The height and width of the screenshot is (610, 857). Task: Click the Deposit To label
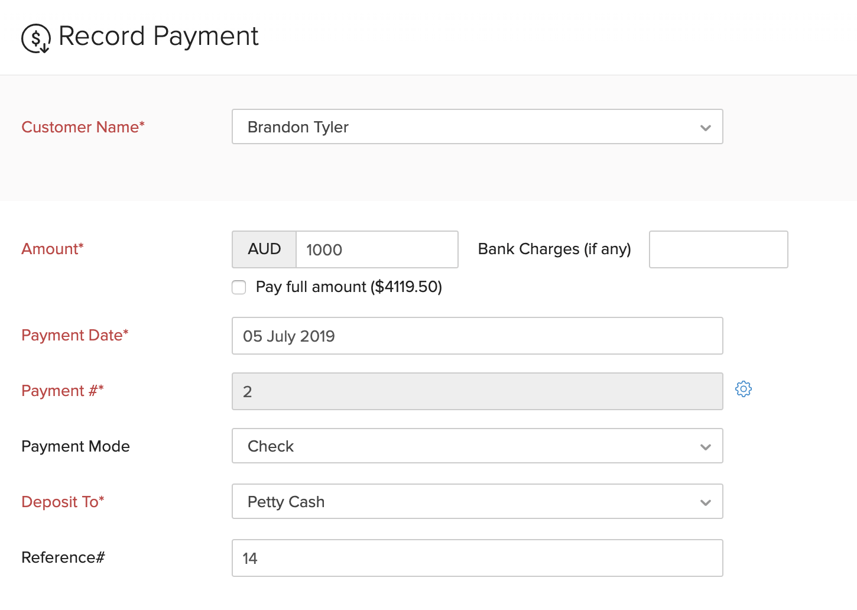(x=63, y=502)
